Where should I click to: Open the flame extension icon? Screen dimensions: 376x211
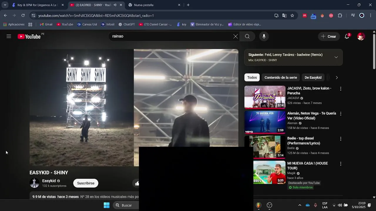click(x=322, y=16)
